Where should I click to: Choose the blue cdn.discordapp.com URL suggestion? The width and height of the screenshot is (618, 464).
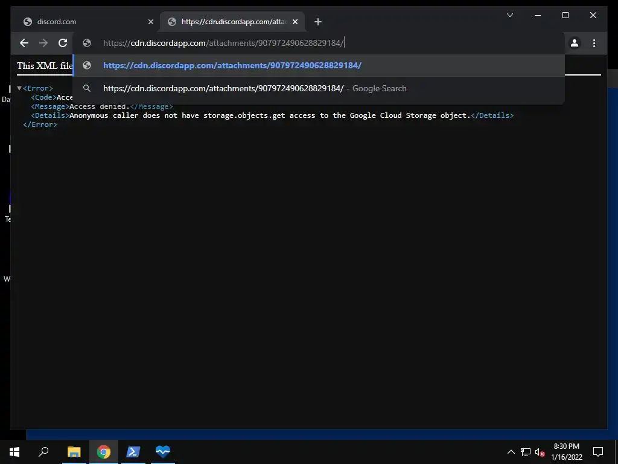319,65
